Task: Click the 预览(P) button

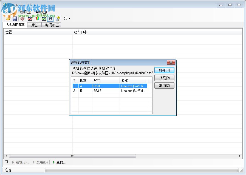Action: 164,78
